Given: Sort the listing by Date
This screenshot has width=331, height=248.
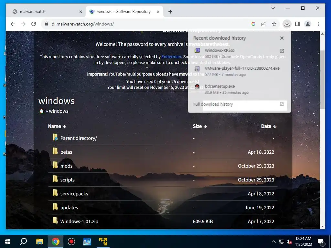Looking at the screenshot, I should click(x=269, y=126).
